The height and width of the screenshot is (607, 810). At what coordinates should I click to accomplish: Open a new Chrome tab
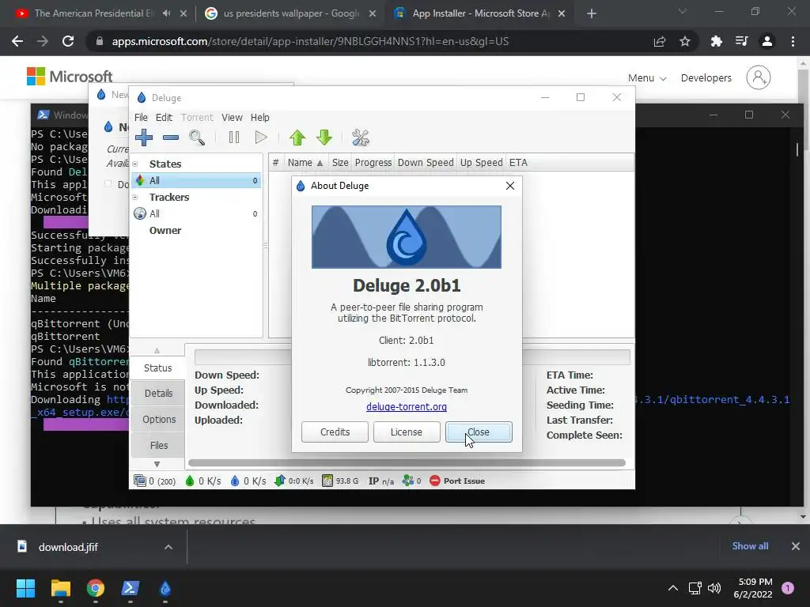click(x=592, y=13)
